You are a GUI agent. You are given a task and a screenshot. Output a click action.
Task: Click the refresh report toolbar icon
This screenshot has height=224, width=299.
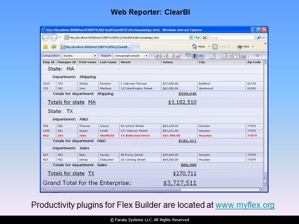(157, 56)
